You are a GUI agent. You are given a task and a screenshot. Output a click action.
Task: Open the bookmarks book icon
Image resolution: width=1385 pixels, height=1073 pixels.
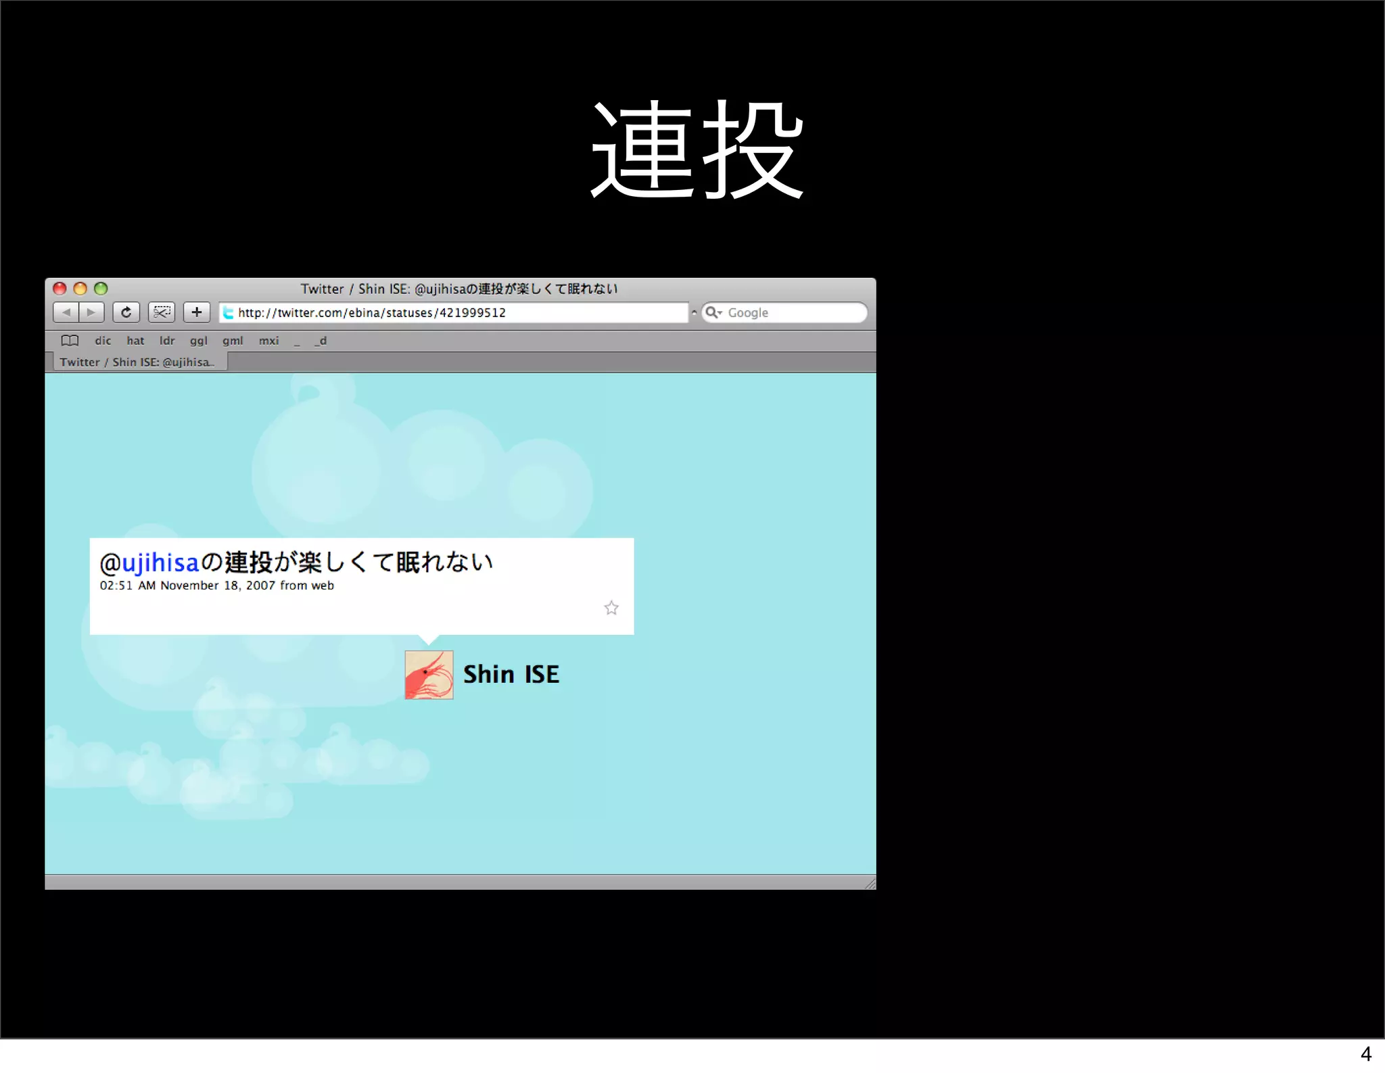[70, 341]
